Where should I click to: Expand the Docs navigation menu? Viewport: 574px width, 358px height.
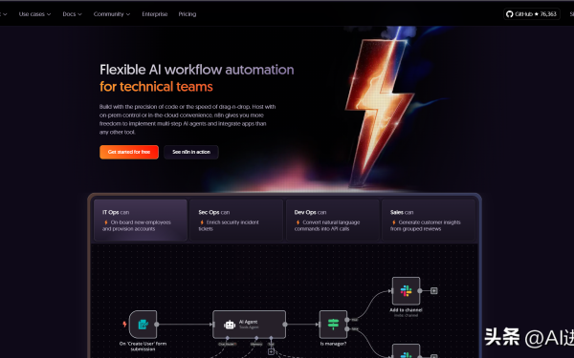tap(72, 14)
